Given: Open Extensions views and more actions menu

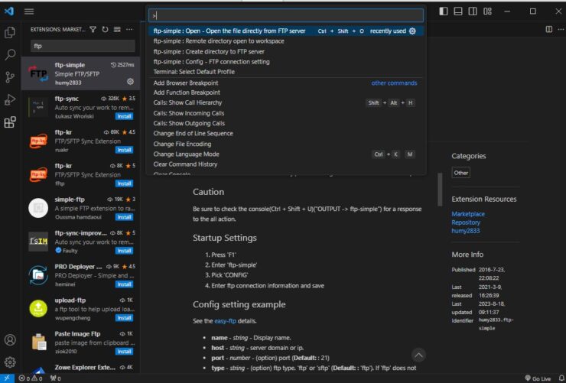Looking at the screenshot, I should point(129,29).
